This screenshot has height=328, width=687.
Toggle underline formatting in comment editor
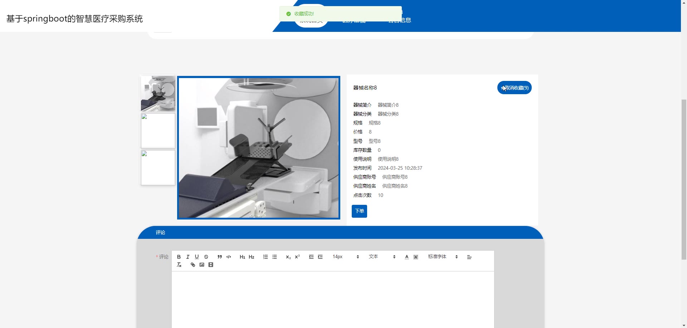click(x=197, y=257)
